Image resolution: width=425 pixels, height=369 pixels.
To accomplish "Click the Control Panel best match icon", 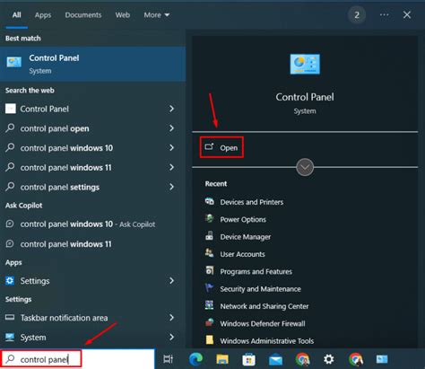I will (x=13, y=62).
